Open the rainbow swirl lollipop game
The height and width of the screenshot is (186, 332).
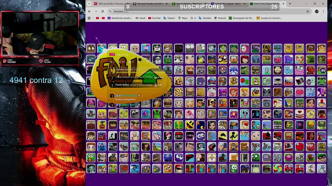pyautogui.click(x=278, y=168)
